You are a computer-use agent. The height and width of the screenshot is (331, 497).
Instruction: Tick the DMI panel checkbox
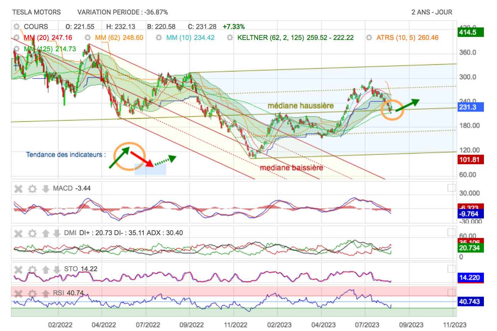451,232
